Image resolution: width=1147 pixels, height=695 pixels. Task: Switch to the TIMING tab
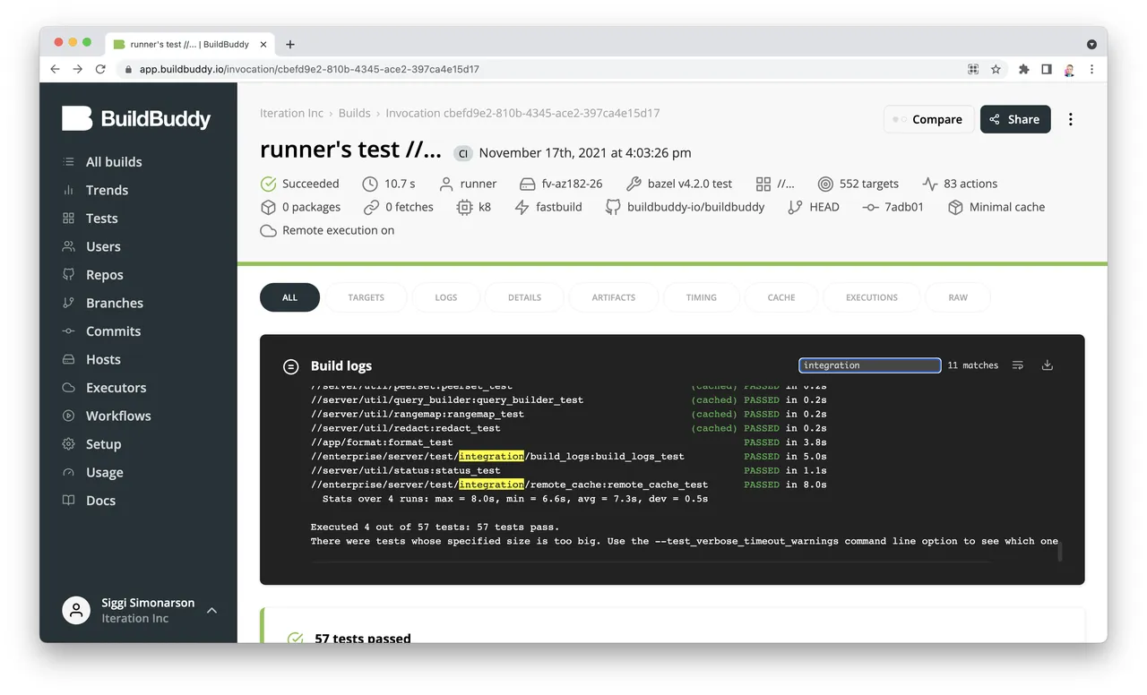tap(702, 297)
